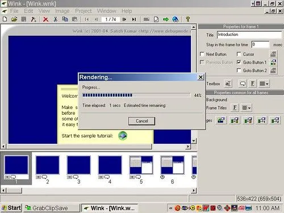The height and width of the screenshot is (213, 284).
Task: Toggle the Previous Button checkbox
Action: (x=202, y=62)
